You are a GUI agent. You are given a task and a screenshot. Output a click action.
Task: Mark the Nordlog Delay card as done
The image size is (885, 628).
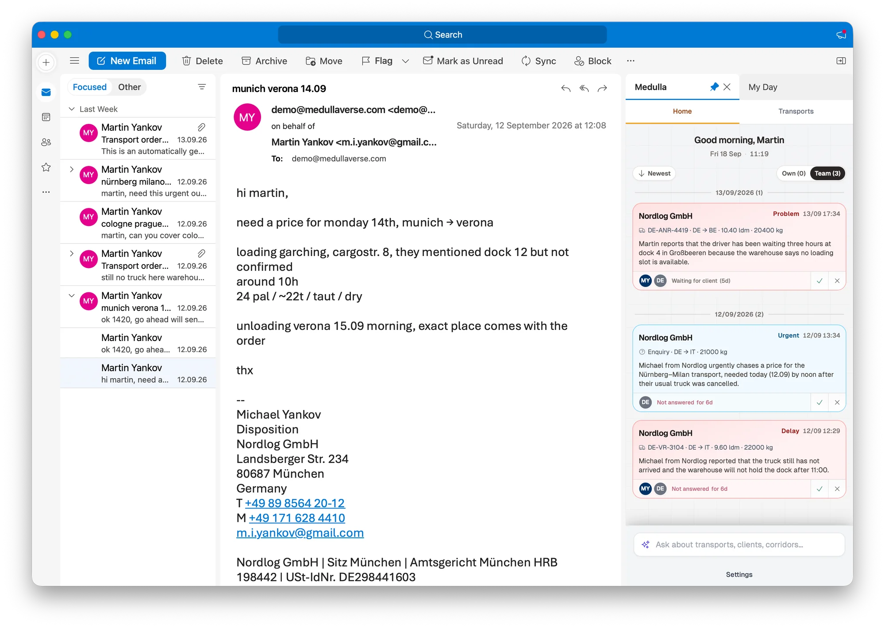pos(820,489)
